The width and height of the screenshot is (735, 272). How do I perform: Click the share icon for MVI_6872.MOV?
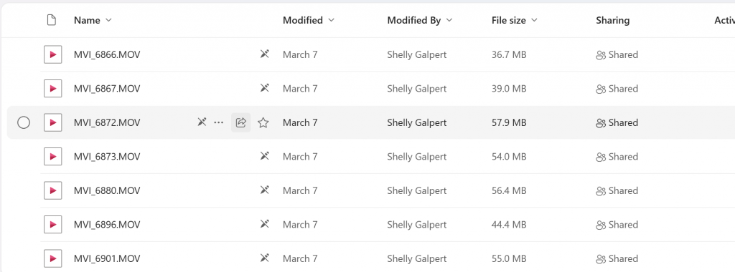point(240,122)
